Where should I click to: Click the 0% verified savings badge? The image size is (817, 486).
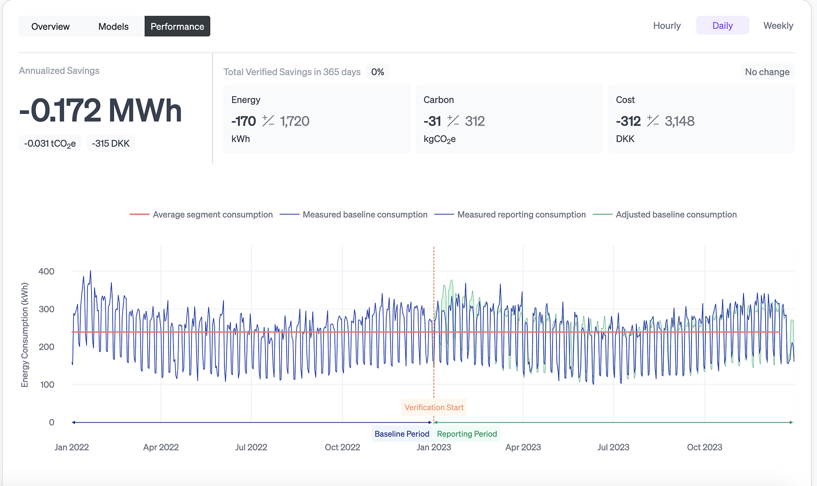pyautogui.click(x=377, y=72)
